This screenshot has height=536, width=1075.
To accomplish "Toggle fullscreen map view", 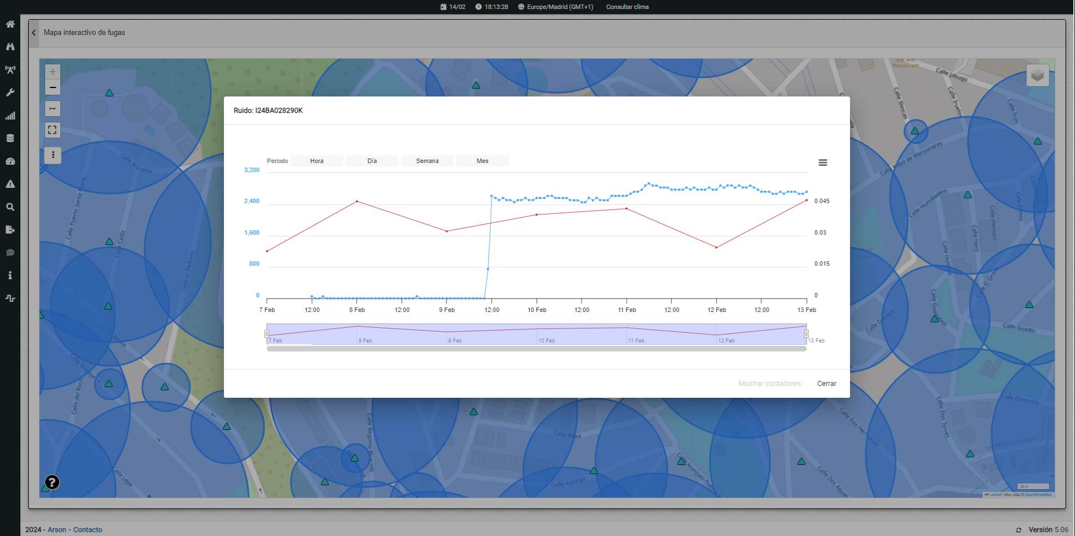I will tap(52, 130).
